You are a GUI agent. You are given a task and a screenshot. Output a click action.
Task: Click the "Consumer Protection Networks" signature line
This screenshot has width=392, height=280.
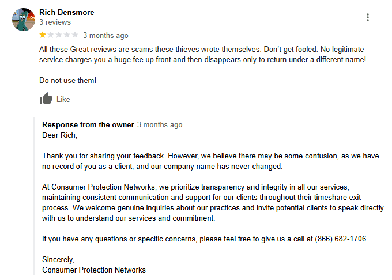point(94,270)
